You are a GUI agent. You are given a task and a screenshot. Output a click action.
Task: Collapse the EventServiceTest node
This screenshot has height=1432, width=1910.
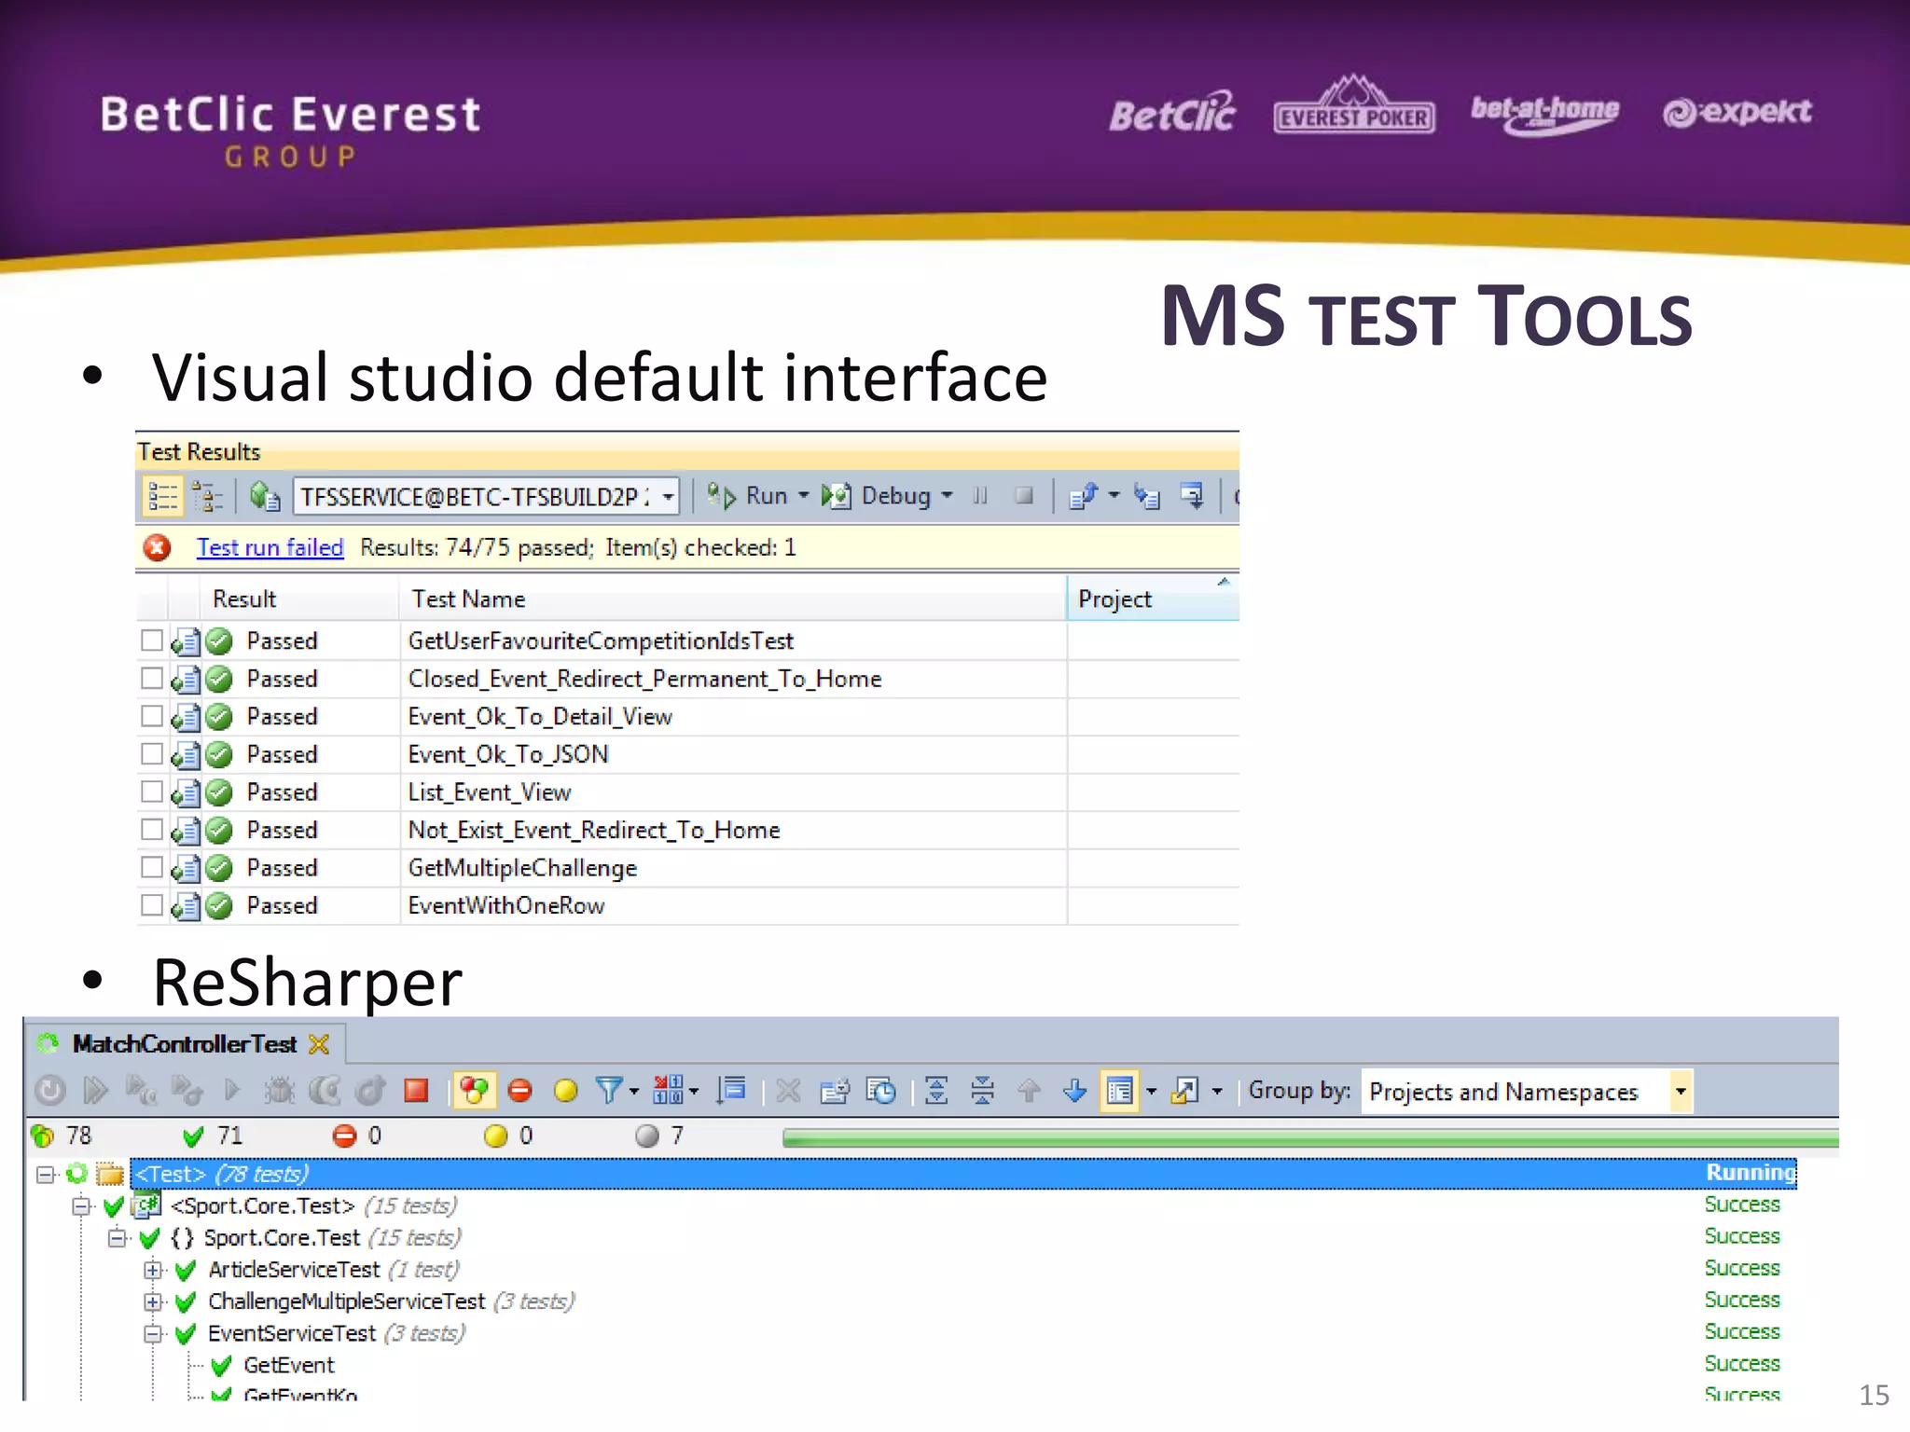(153, 1334)
